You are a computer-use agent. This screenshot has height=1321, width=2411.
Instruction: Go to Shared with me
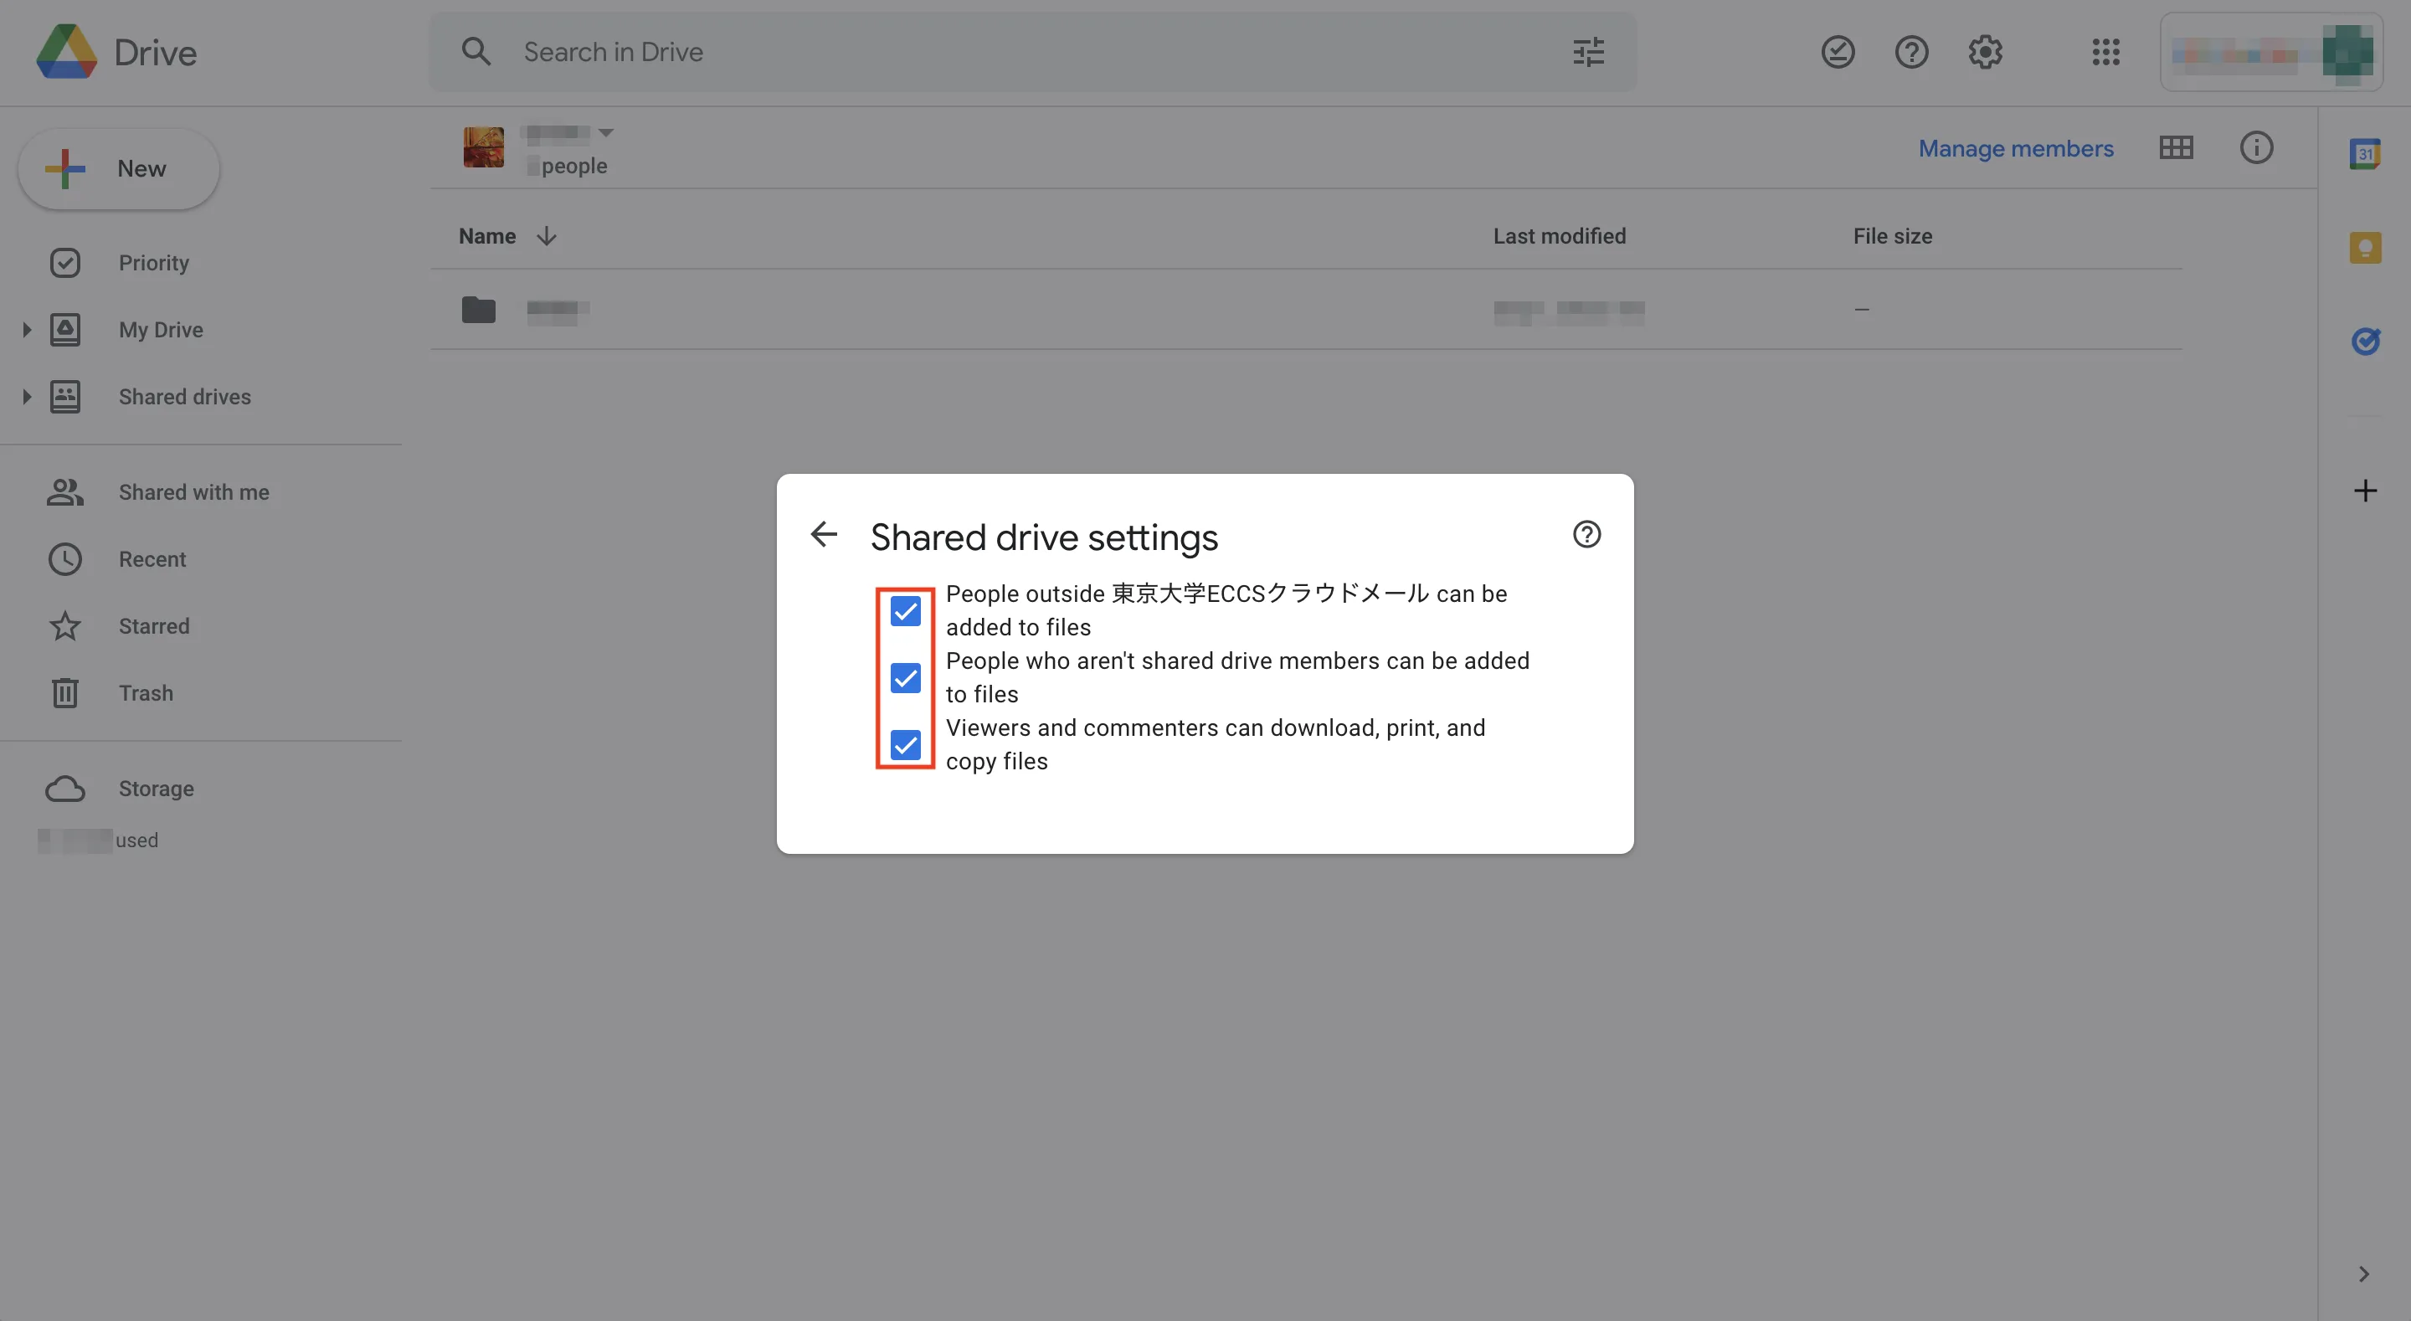click(193, 492)
